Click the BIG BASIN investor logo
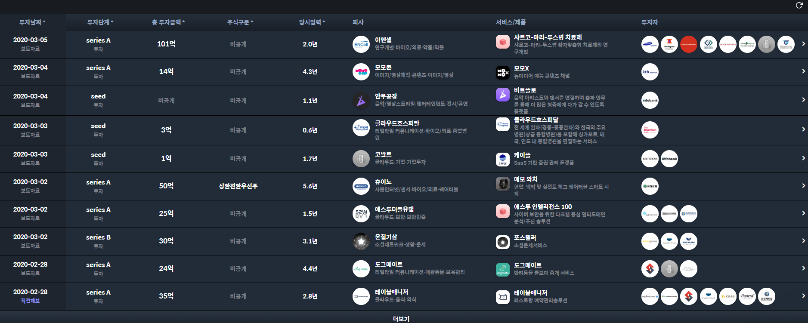This screenshot has width=808, height=323. click(x=689, y=241)
